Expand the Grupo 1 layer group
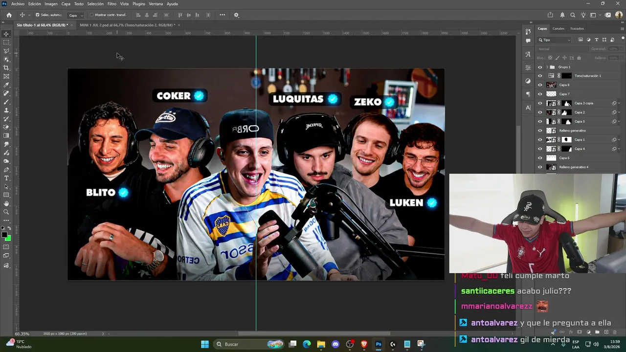626x352 pixels. coord(547,67)
